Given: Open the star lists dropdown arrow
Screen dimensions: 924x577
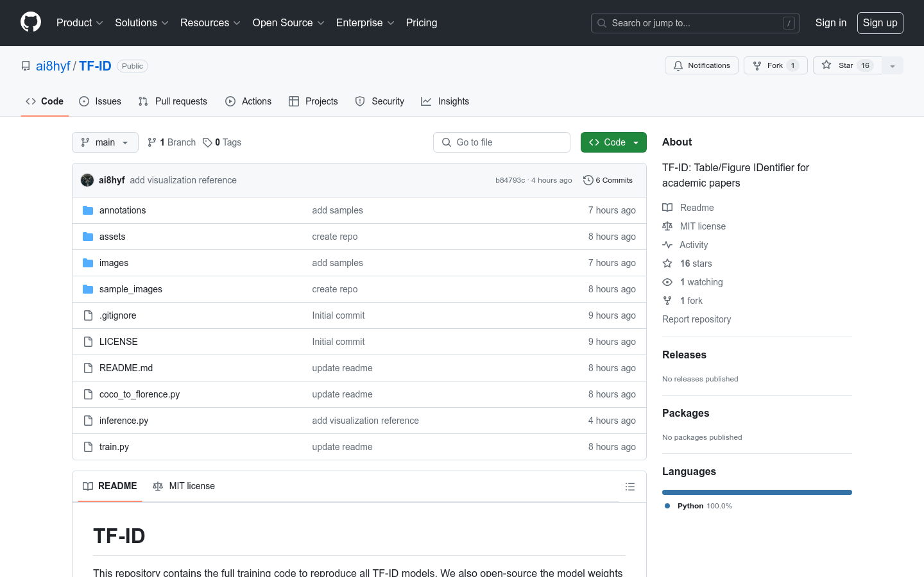Looking at the screenshot, I should [893, 65].
